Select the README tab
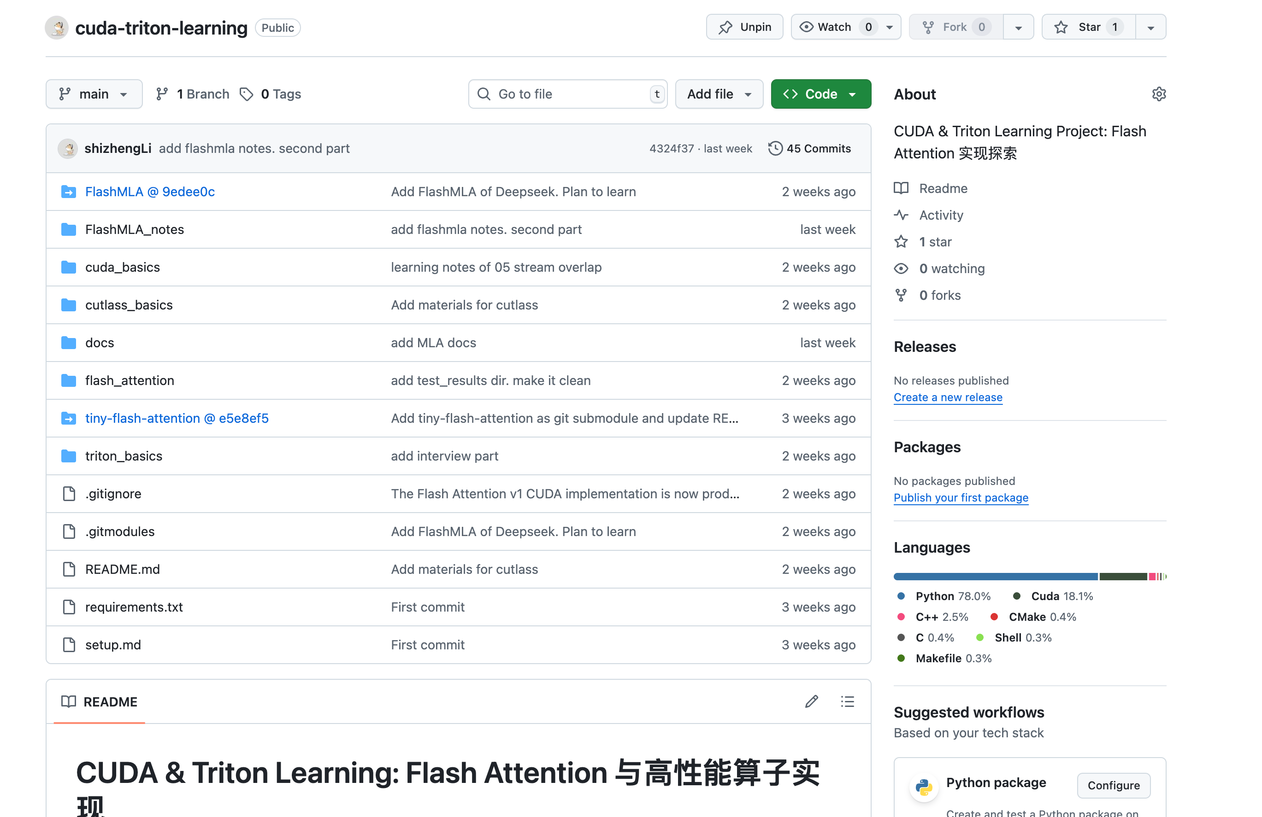The image size is (1262, 817). pos(99,701)
